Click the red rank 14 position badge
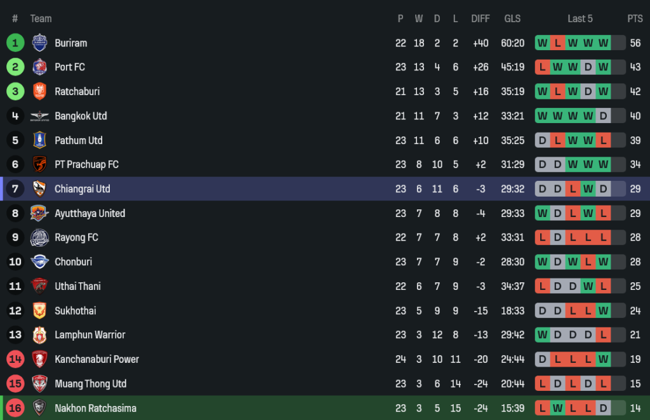 click(x=15, y=359)
